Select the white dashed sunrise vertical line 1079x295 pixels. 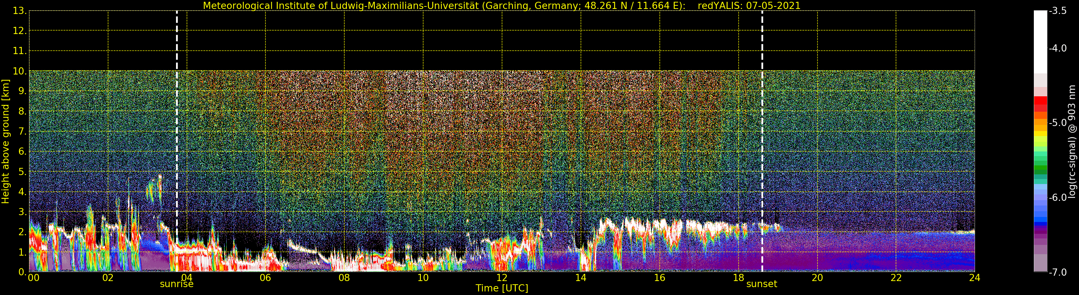pyautogui.click(x=177, y=126)
